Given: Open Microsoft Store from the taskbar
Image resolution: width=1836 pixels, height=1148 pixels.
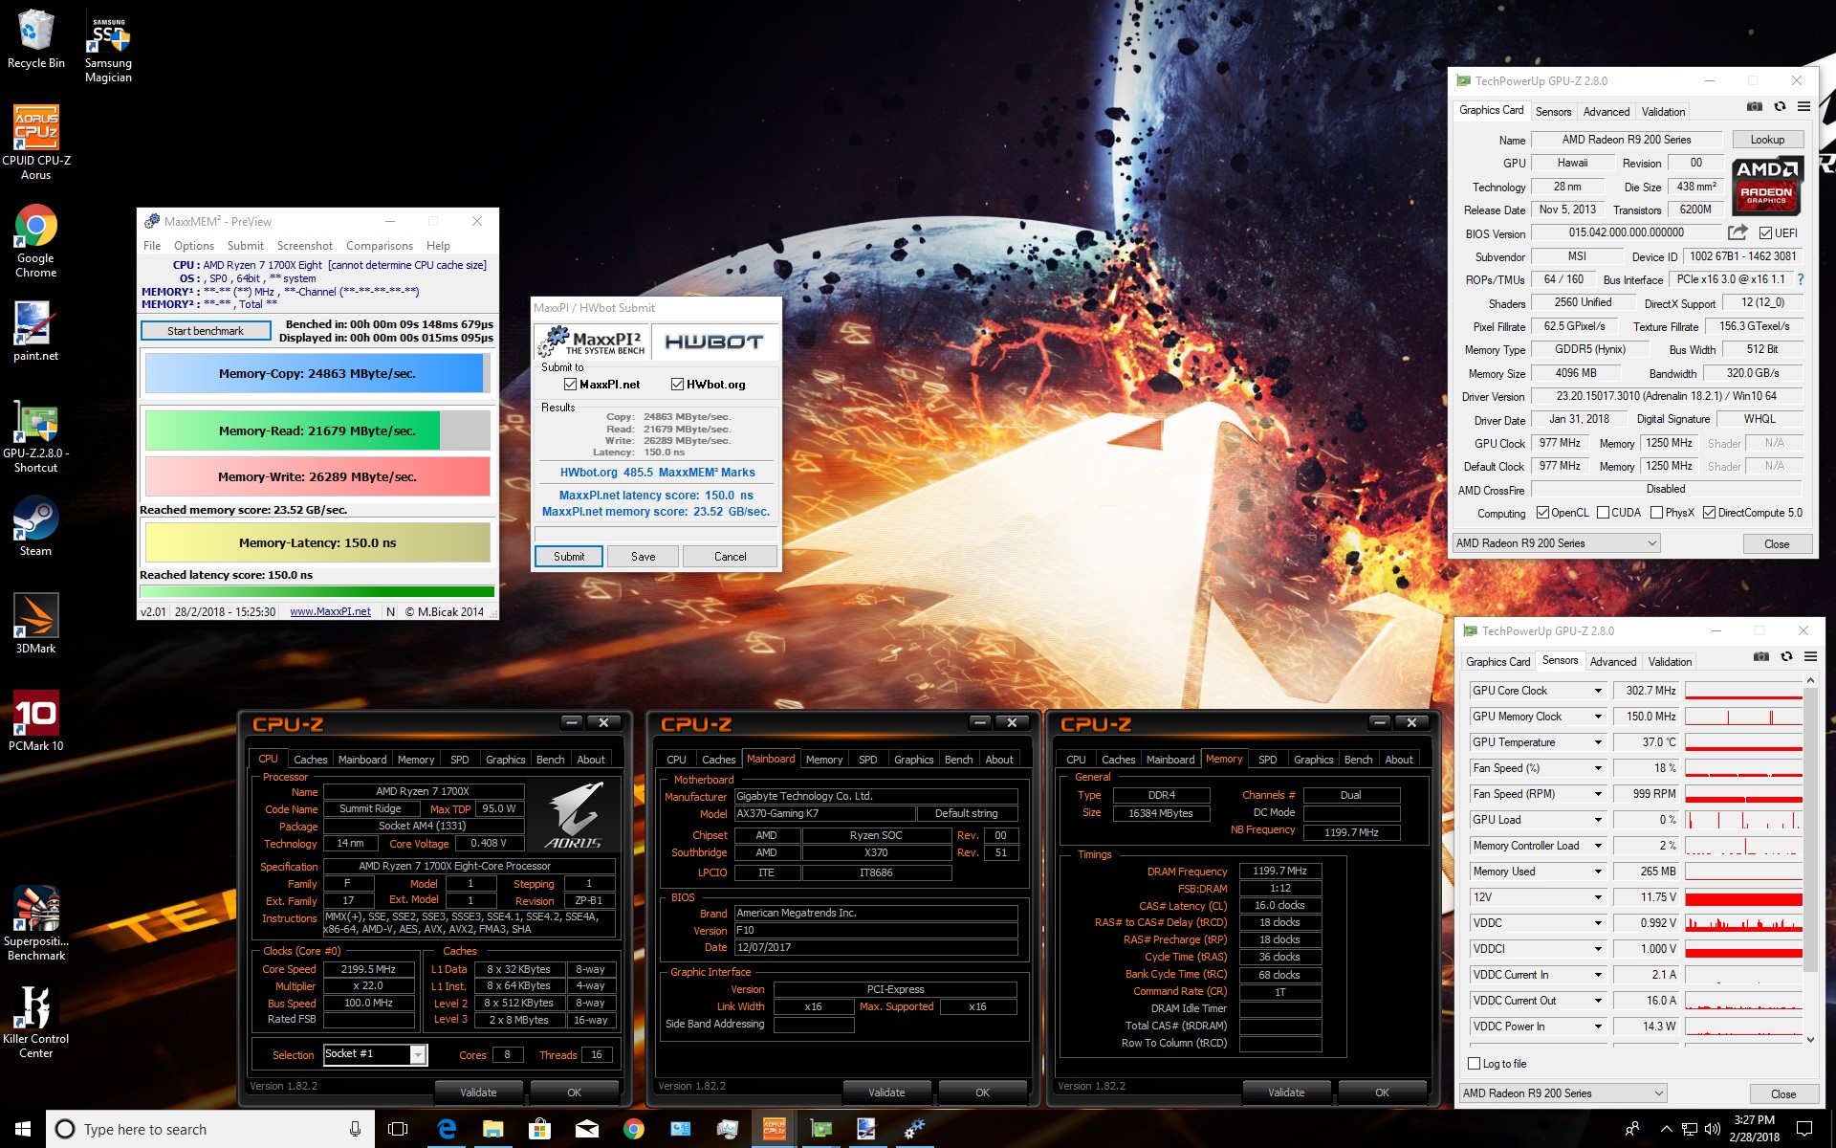Looking at the screenshot, I should pyautogui.click(x=539, y=1129).
